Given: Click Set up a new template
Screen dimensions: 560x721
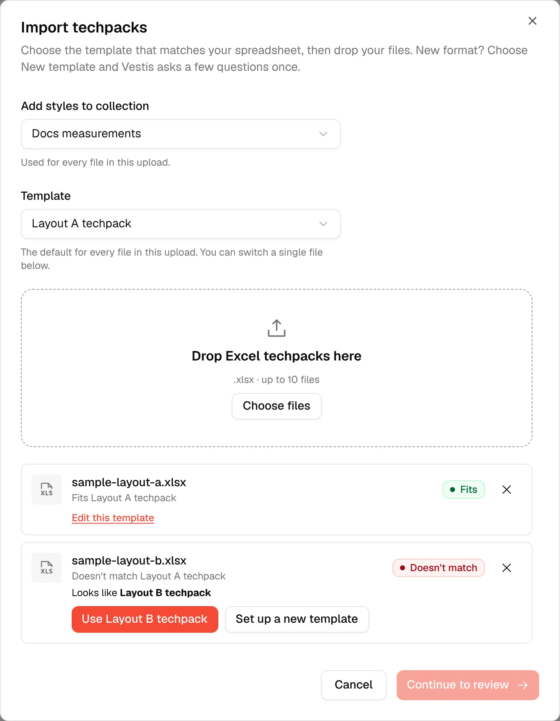Looking at the screenshot, I should click(297, 619).
